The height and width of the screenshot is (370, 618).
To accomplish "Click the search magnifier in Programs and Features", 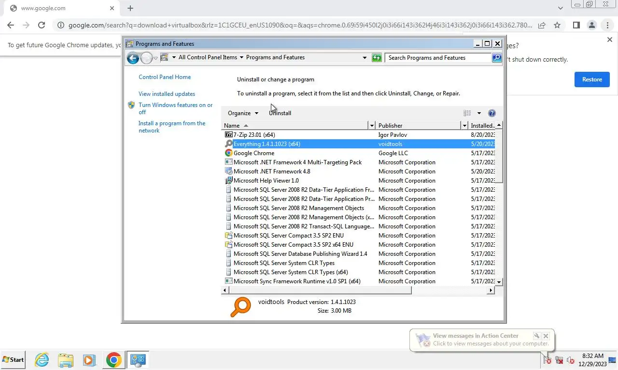I will point(496,58).
